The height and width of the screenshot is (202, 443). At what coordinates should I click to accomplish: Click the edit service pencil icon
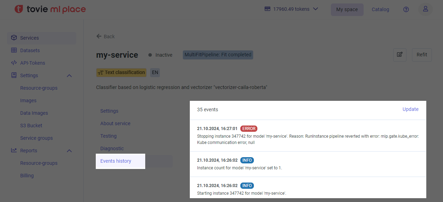point(399,55)
